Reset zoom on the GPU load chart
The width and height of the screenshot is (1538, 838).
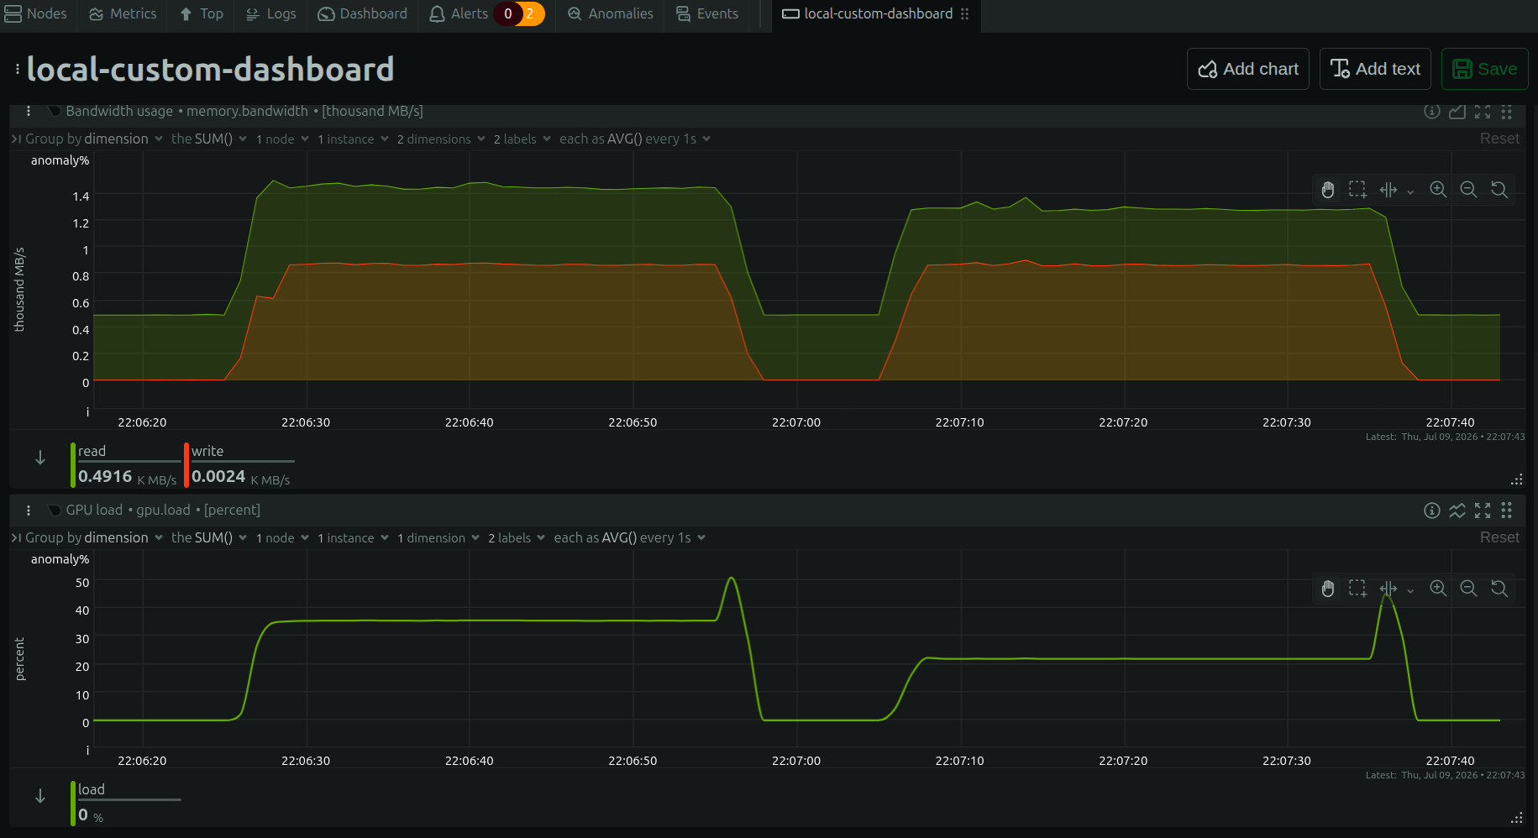click(1499, 589)
